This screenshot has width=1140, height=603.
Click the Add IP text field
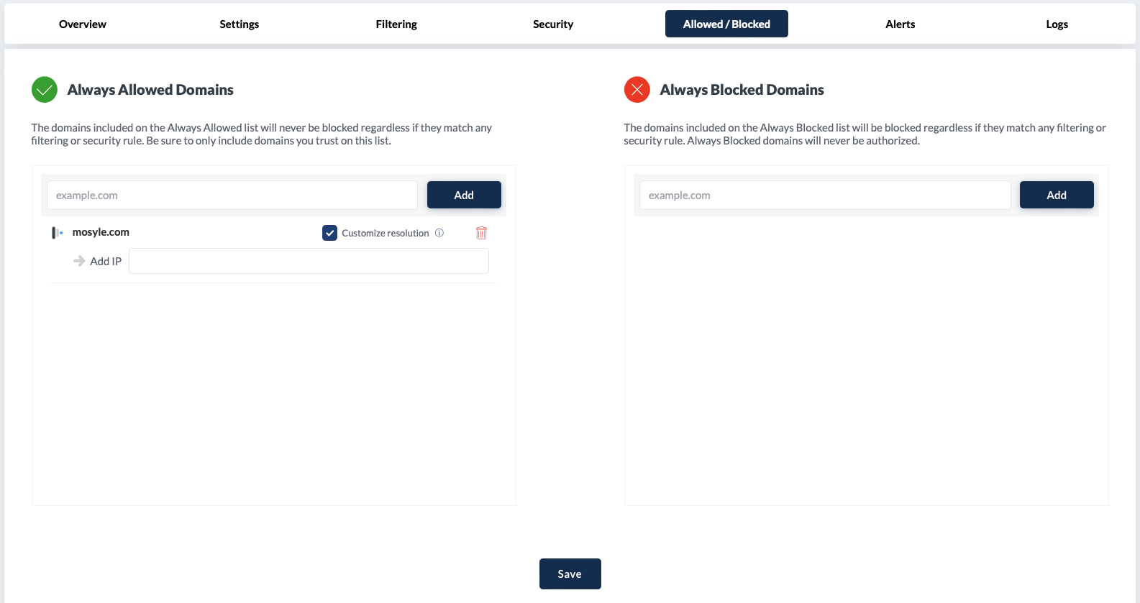point(309,261)
